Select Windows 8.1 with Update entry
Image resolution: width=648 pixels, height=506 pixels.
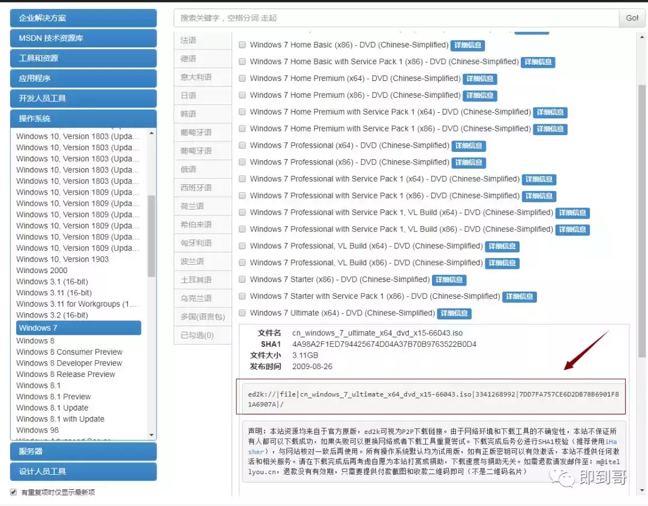tap(61, 419)
